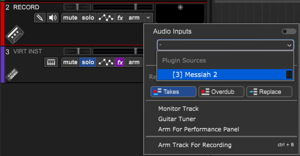Open fx chain on RECORD track

[x=120, y=18]
